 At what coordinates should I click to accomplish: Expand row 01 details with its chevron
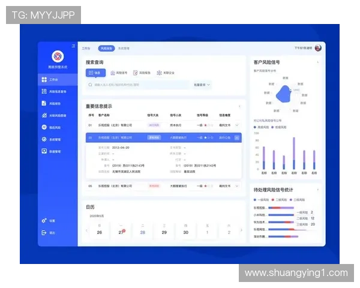[x=237, y=125]
